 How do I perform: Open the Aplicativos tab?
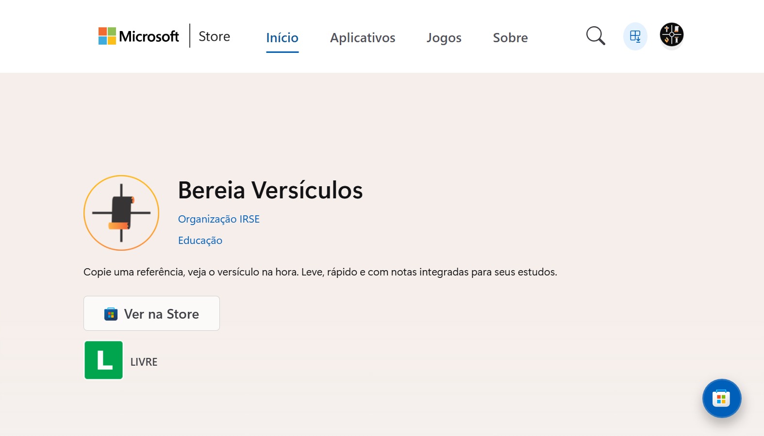[x=363, y=38]
